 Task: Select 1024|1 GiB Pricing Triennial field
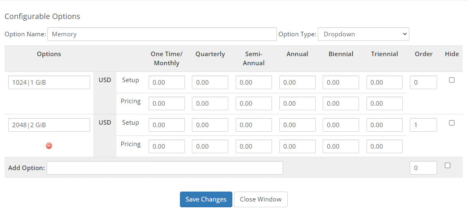[385, 104]
